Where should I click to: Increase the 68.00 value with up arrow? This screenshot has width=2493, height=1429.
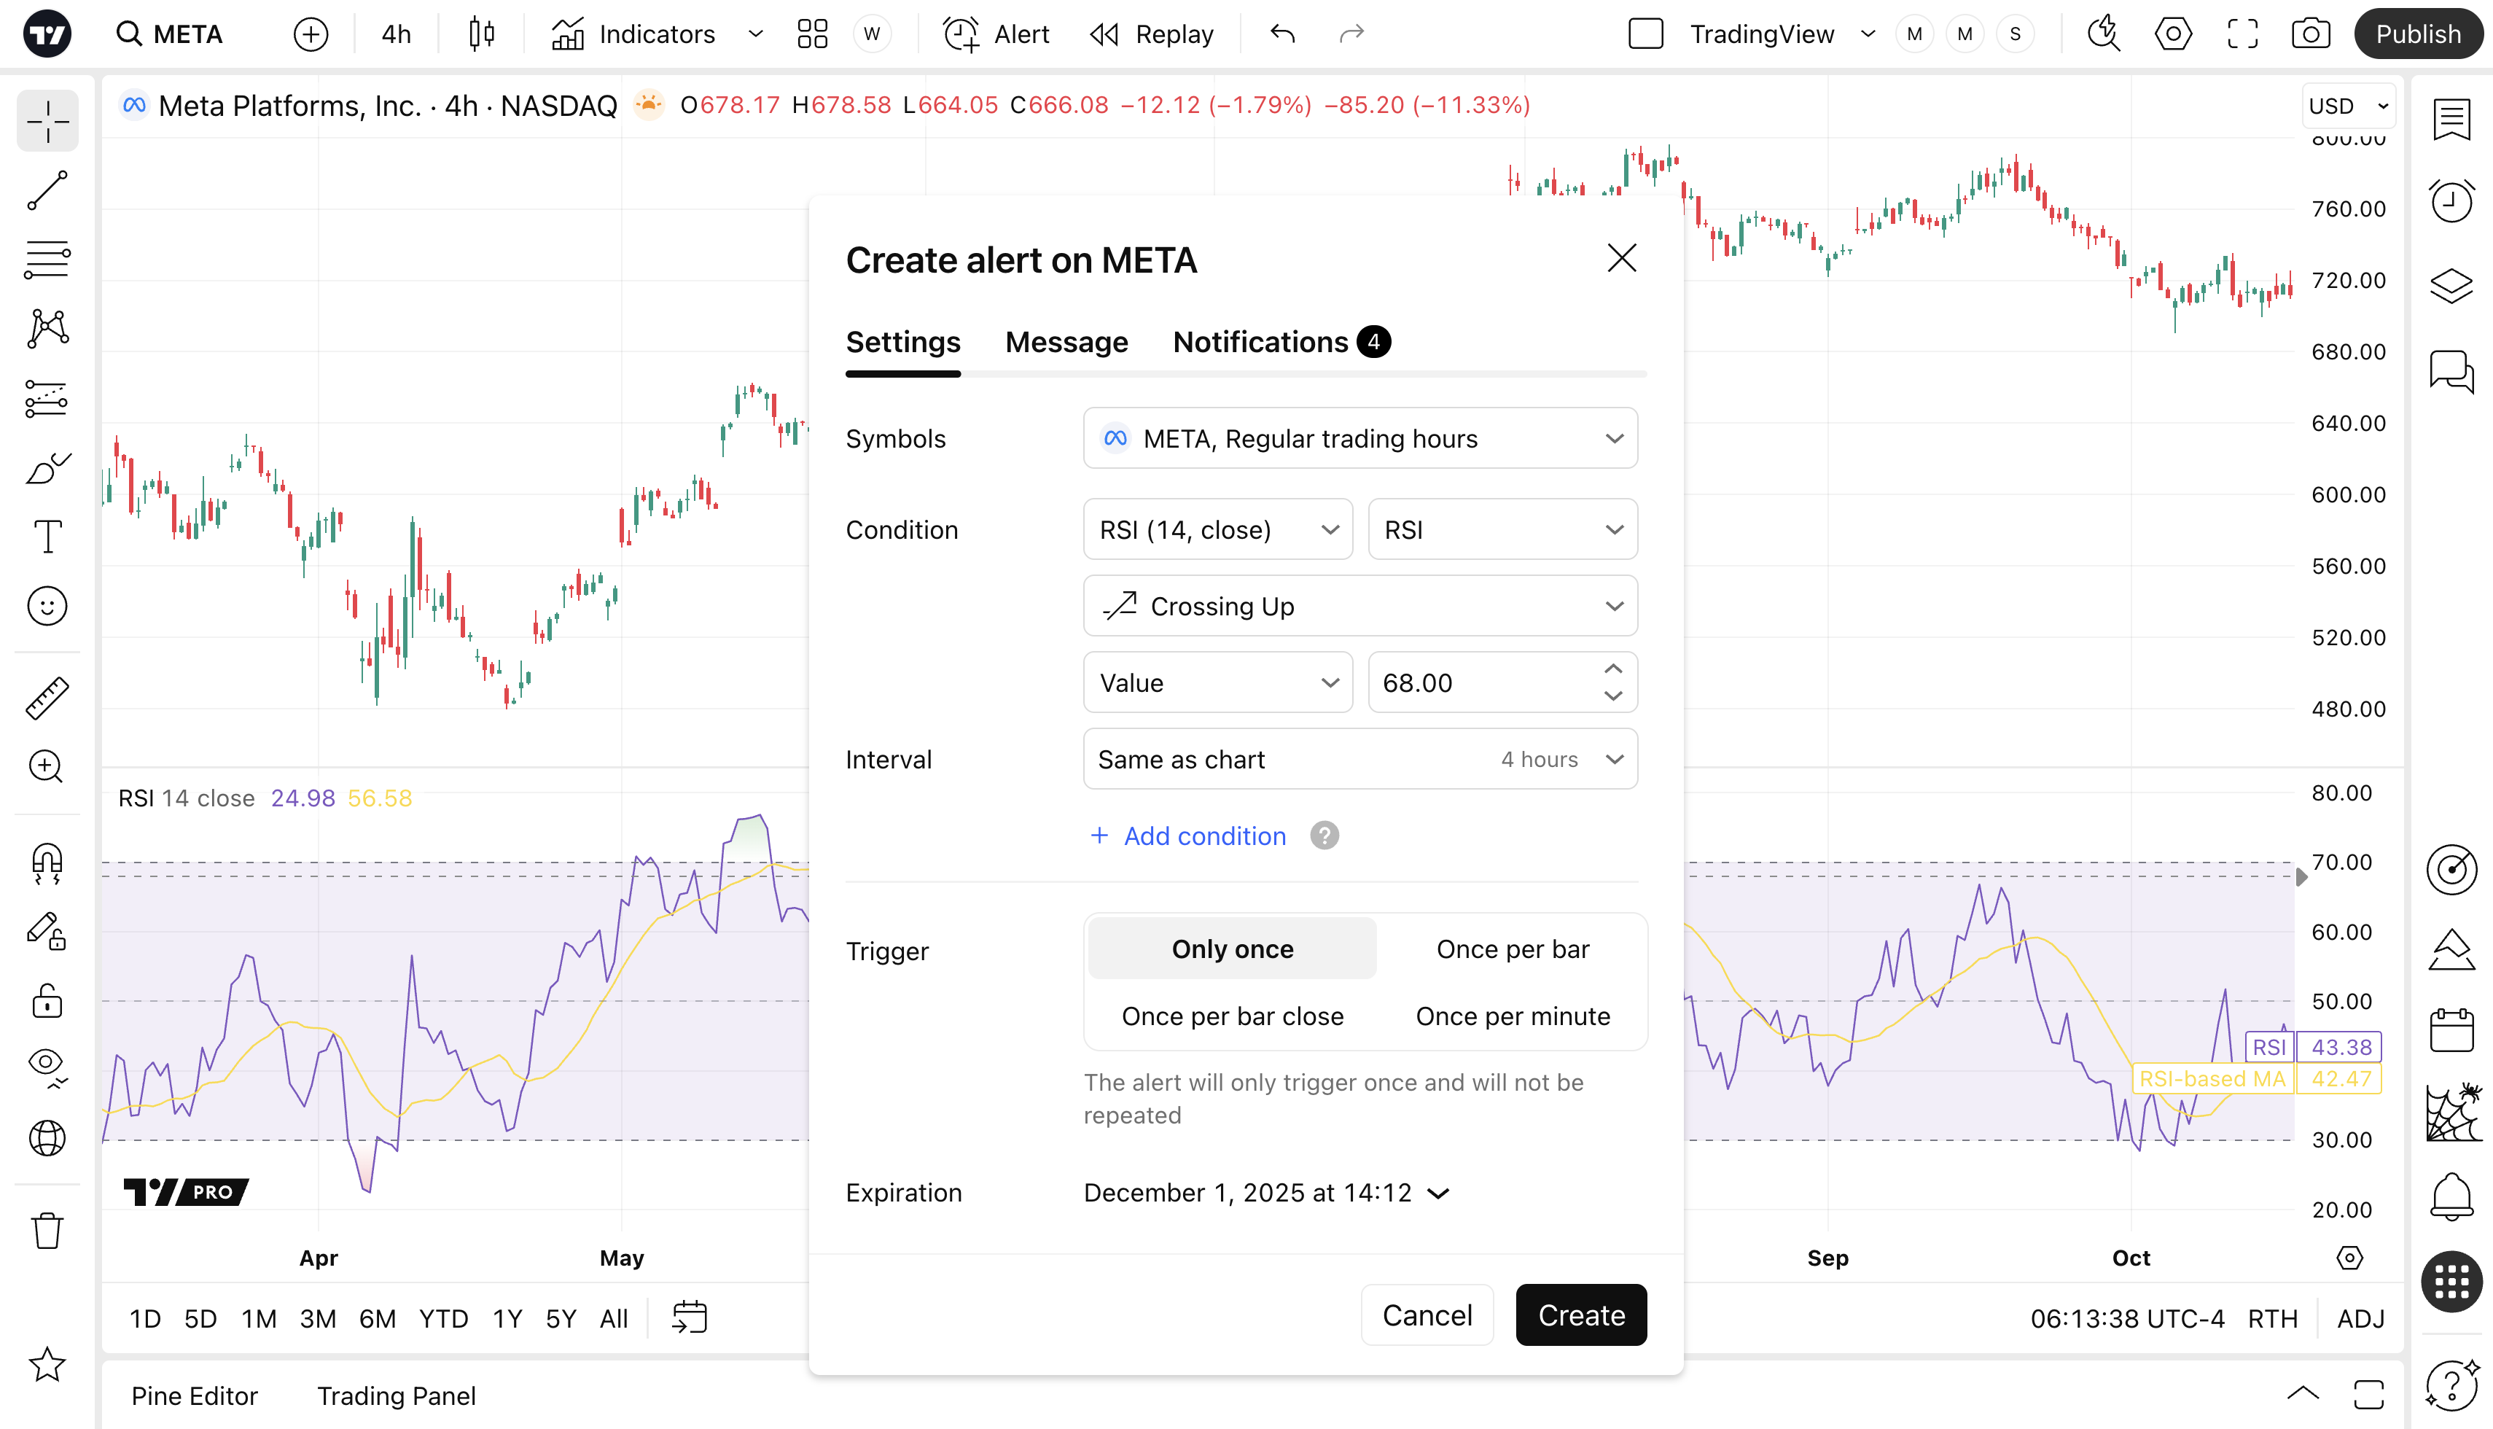[x=1613, y=669]
